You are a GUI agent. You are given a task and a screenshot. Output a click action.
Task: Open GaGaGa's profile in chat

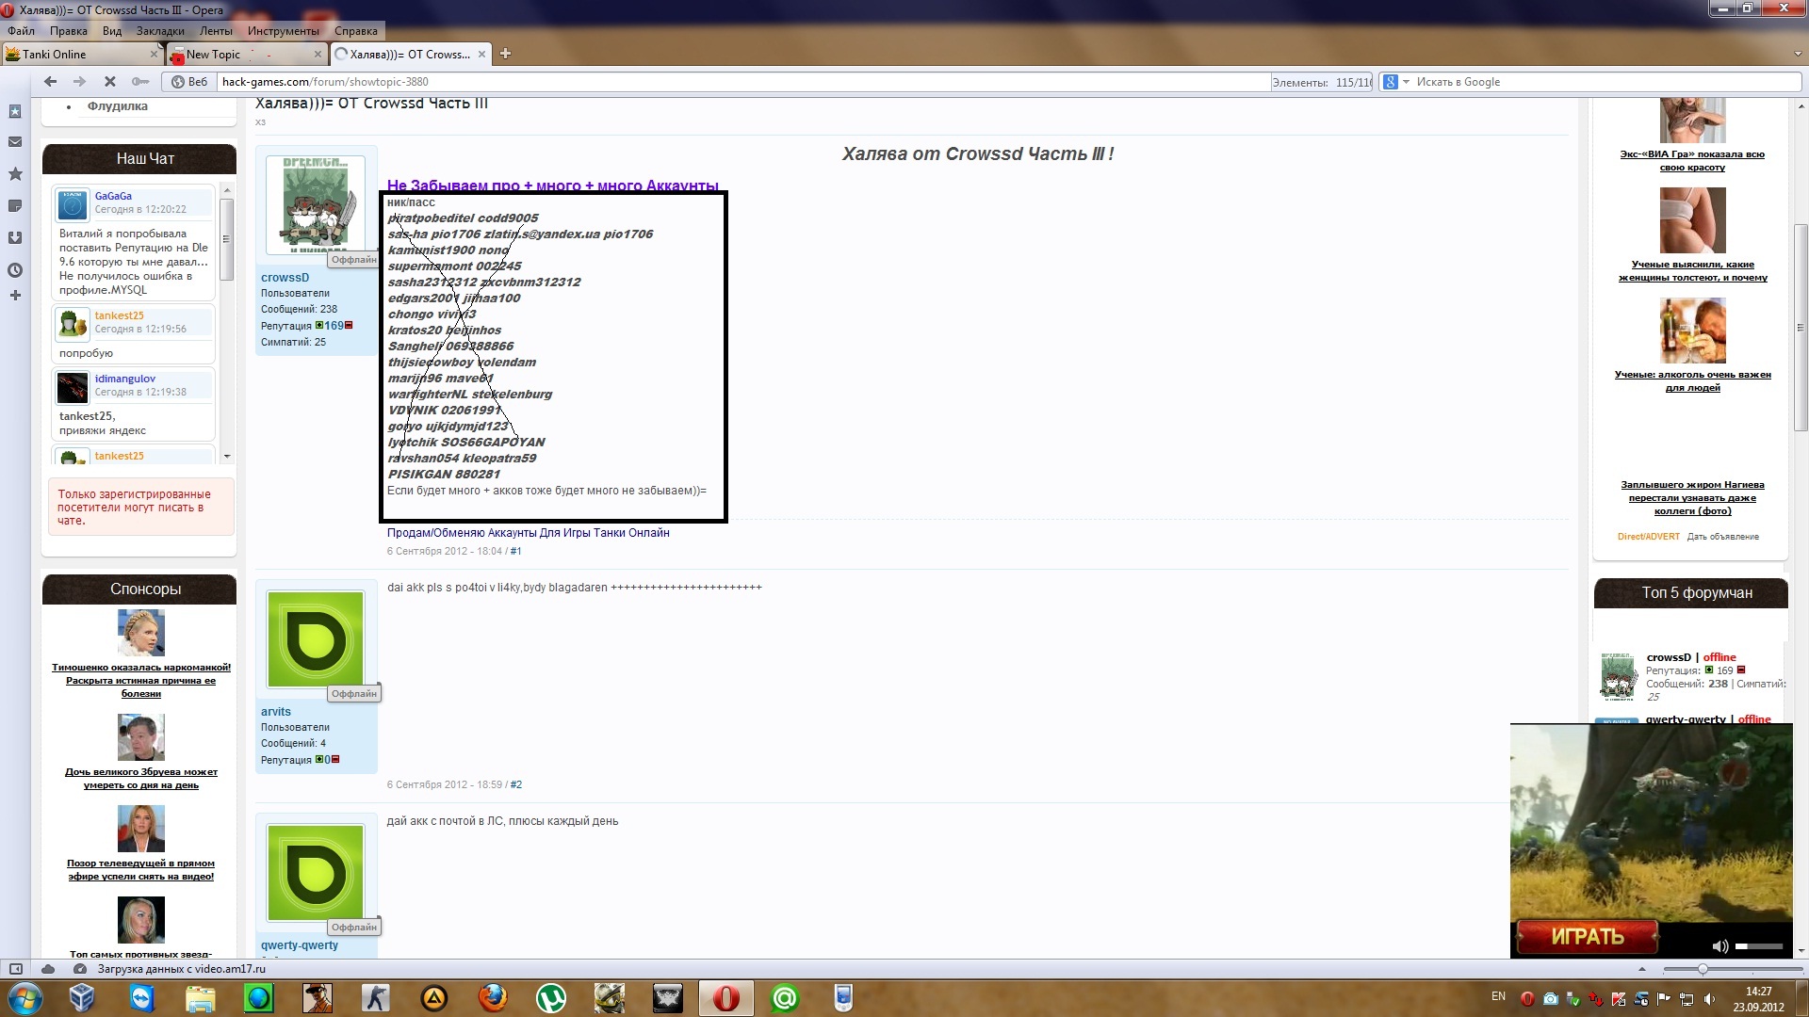coord(113,196)
